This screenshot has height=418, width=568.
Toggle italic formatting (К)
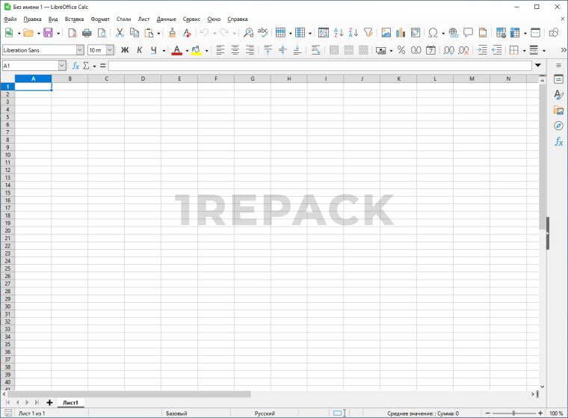(x=139, y=50)
